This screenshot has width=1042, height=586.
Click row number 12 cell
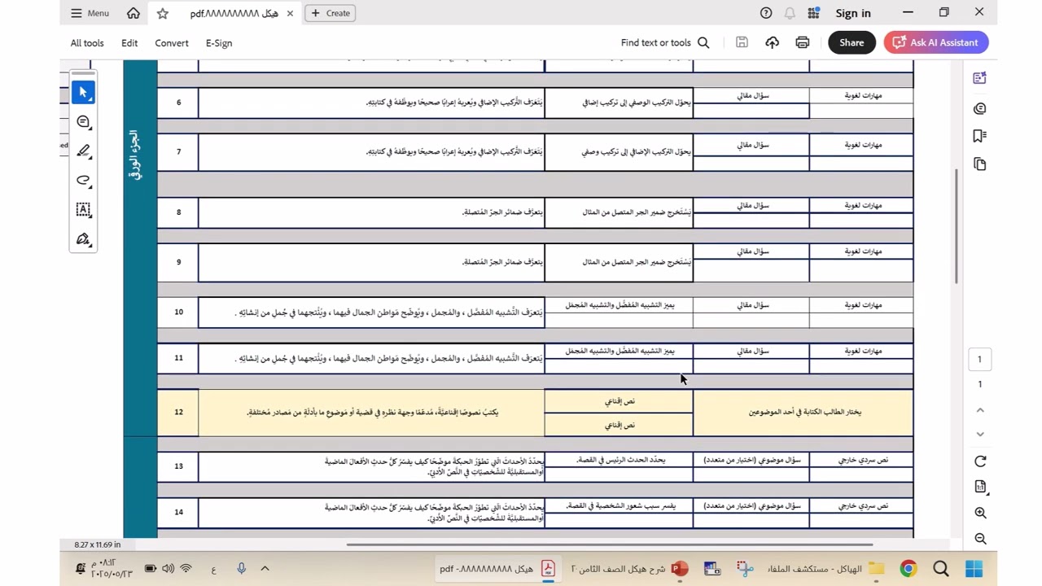tap(178, 412)
